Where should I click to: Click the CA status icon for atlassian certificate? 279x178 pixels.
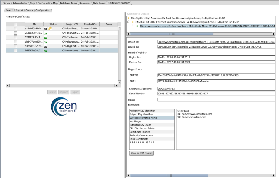(45, 38)
